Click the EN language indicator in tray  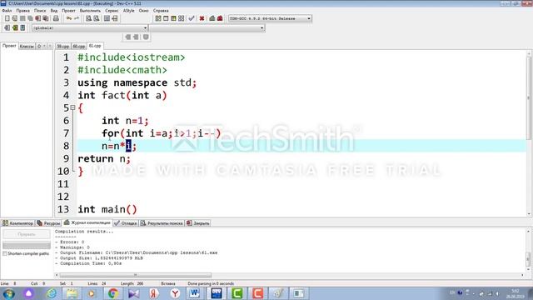tap(452, 292)
